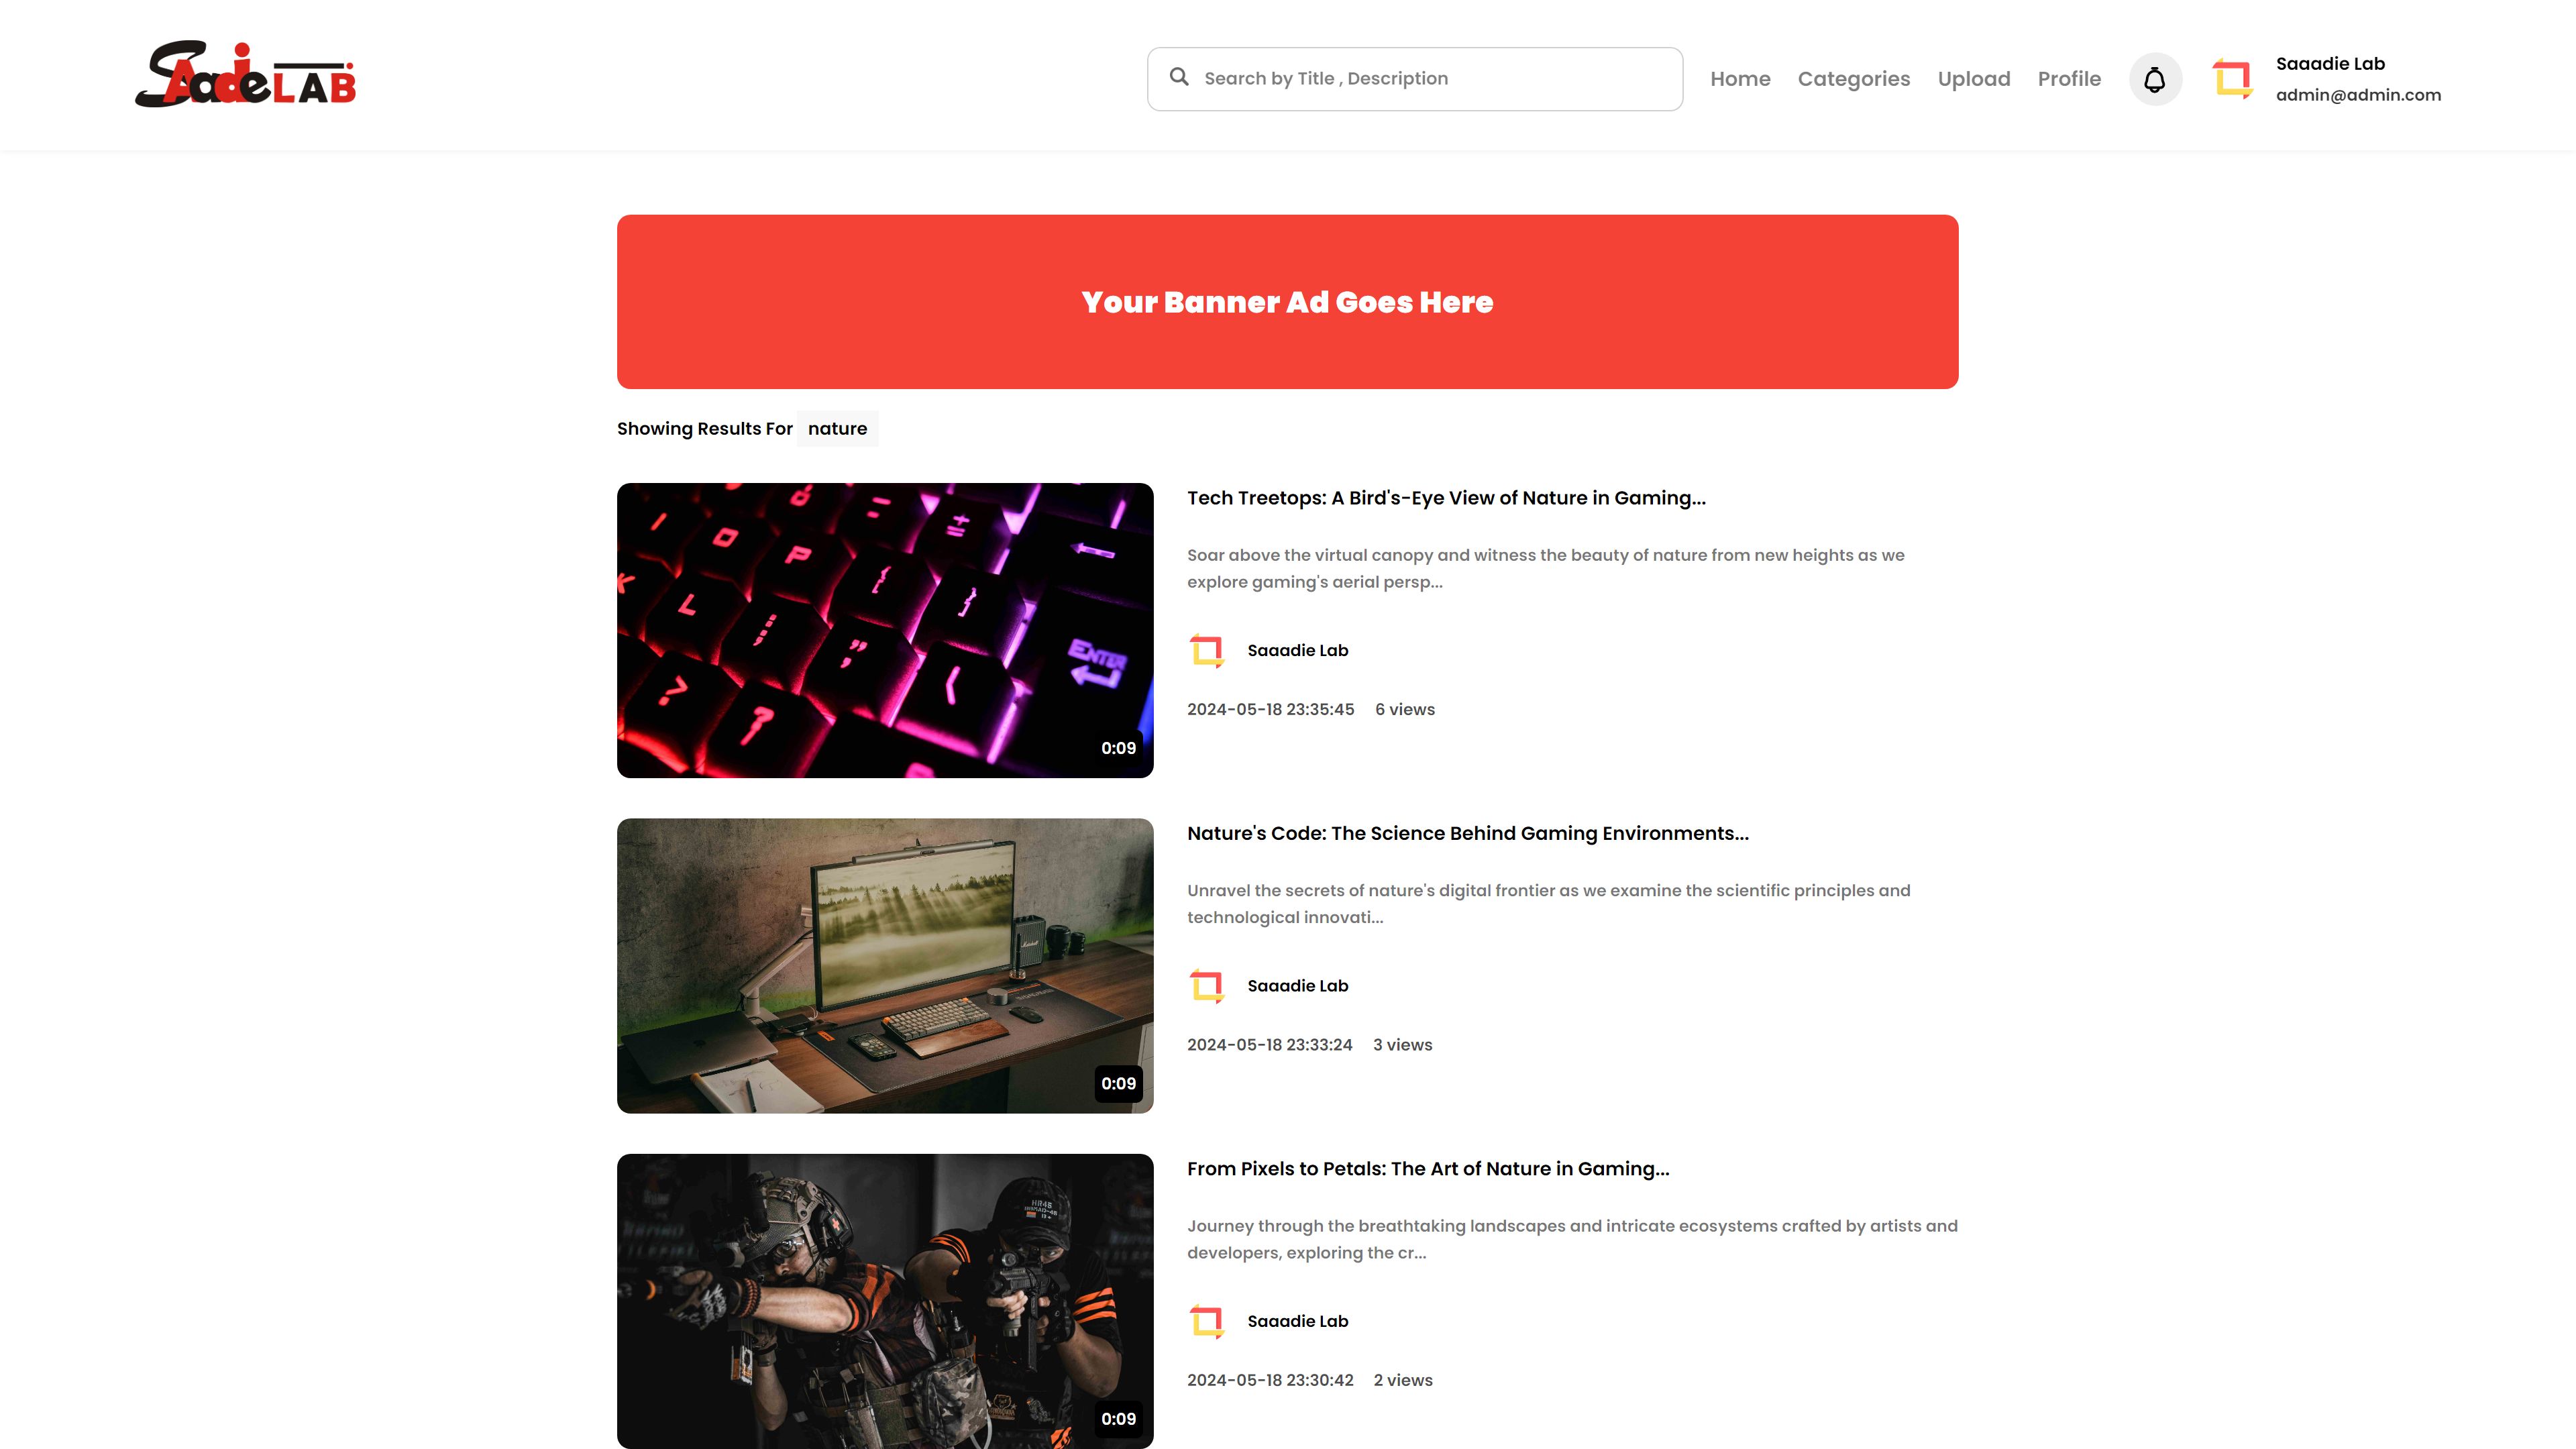Play the armed soldiers video thumbnail

[x=885, y=1301]
